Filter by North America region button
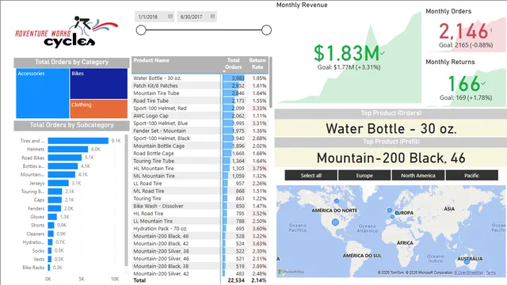This screenshot has height=285, width=507. click(x=418, y=176)
